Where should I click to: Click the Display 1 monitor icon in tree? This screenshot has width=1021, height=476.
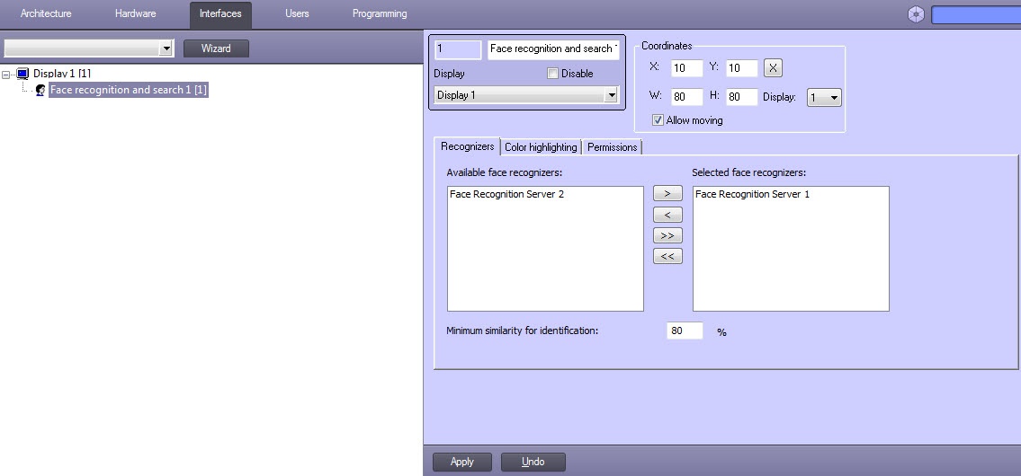[22, 74]
